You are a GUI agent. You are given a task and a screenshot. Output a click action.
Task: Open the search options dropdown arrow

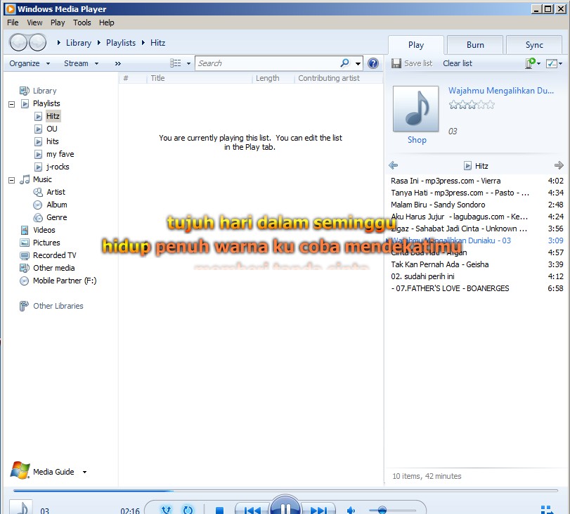(x=358, y=64)
